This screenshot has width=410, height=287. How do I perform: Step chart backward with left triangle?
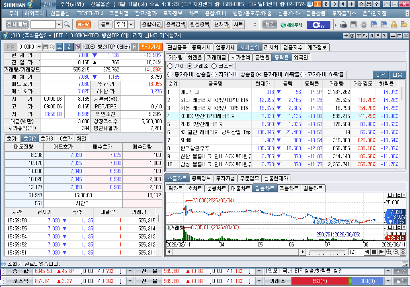pyautogui.click(x=367, y=252)
